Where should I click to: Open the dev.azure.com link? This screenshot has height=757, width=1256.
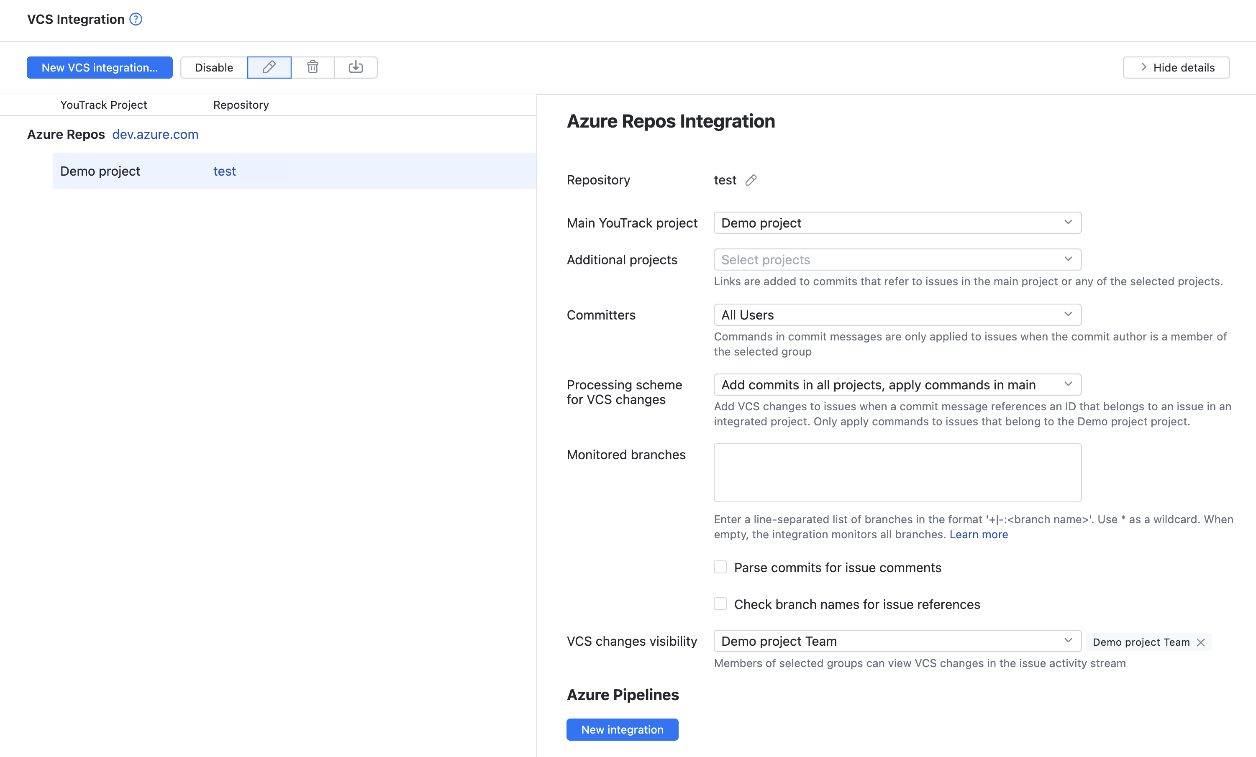[155, 134]
